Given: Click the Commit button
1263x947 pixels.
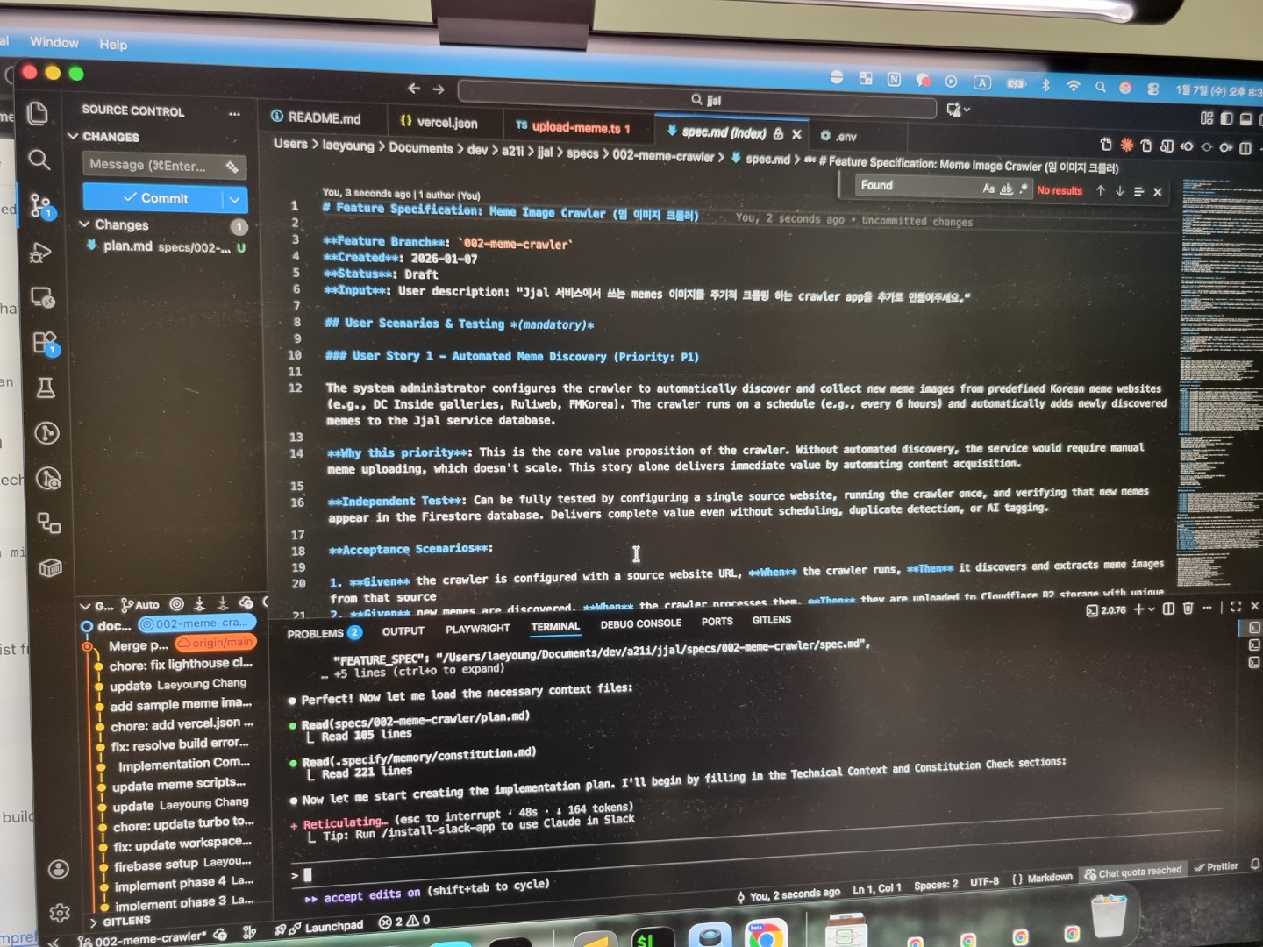Looking at the screenshot, I should click(154, 198).
